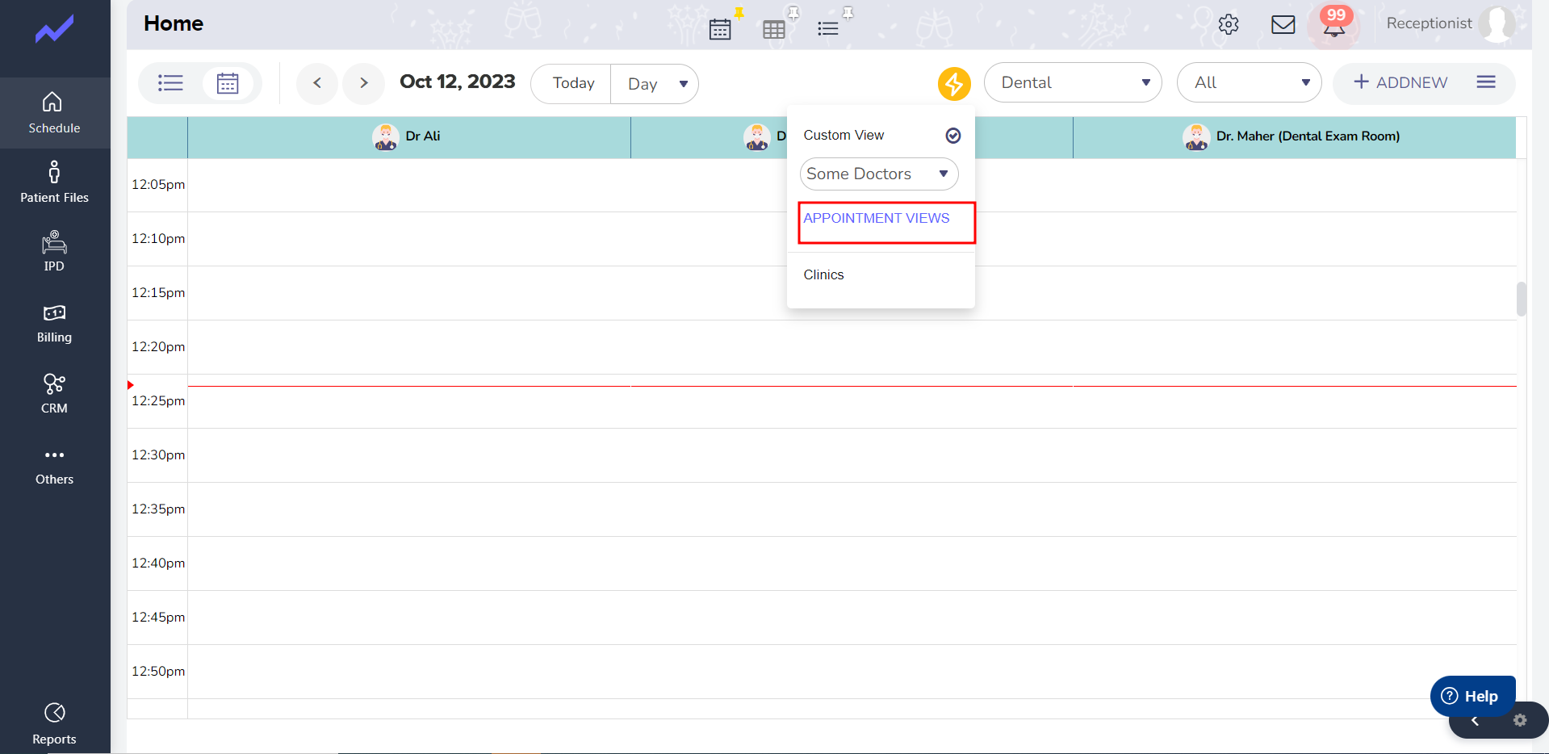This screenshot has height=754, width=1549.
Task: Click the vertical scrollbar thumb of schedule
Action: click(x=1522, y=299)
